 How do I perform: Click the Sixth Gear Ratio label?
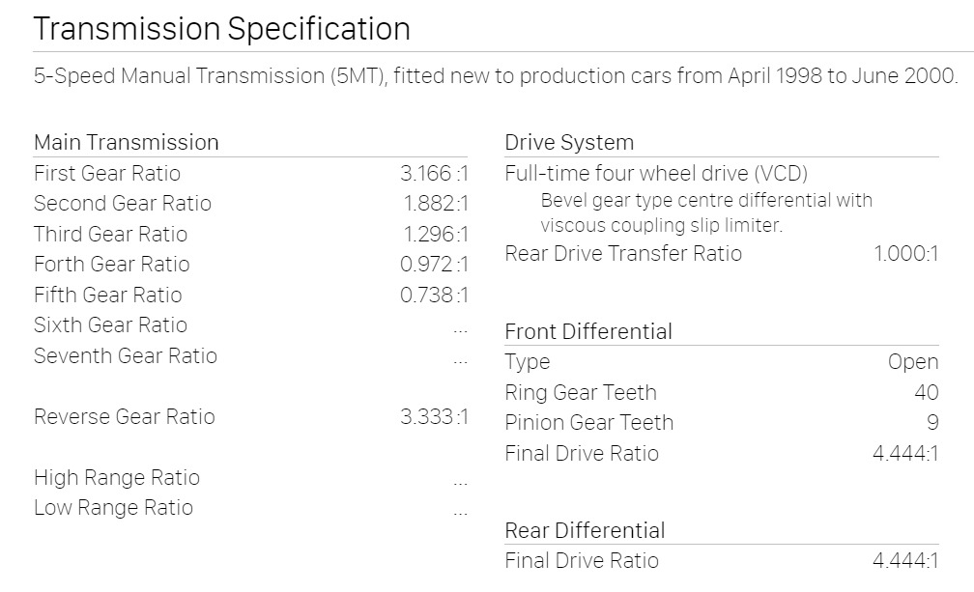coord(110,325)
